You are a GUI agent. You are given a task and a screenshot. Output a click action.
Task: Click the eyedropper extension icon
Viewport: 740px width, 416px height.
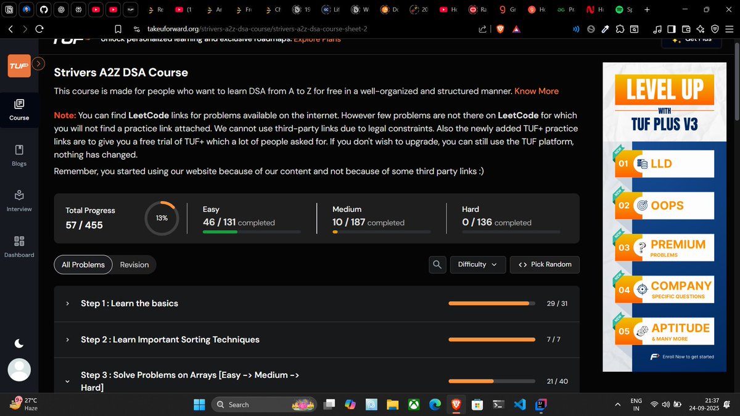tap(606, 29)
